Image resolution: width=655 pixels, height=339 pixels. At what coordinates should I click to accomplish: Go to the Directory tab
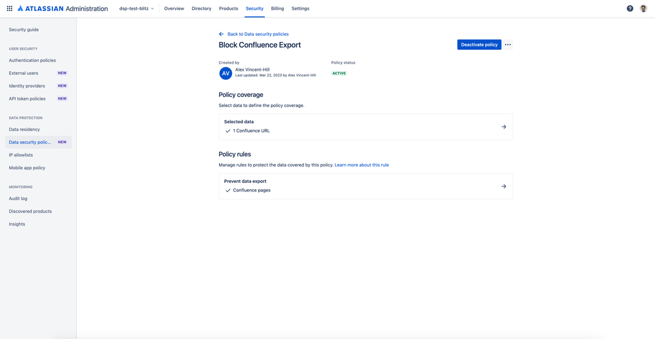[x=201, y=9]
